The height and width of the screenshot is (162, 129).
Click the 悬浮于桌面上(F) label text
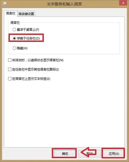(28, 30)
